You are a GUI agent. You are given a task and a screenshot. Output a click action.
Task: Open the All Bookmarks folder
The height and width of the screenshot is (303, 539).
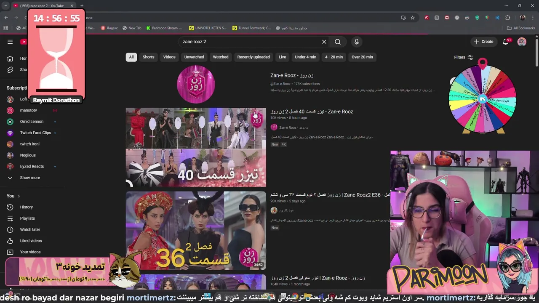521,28
